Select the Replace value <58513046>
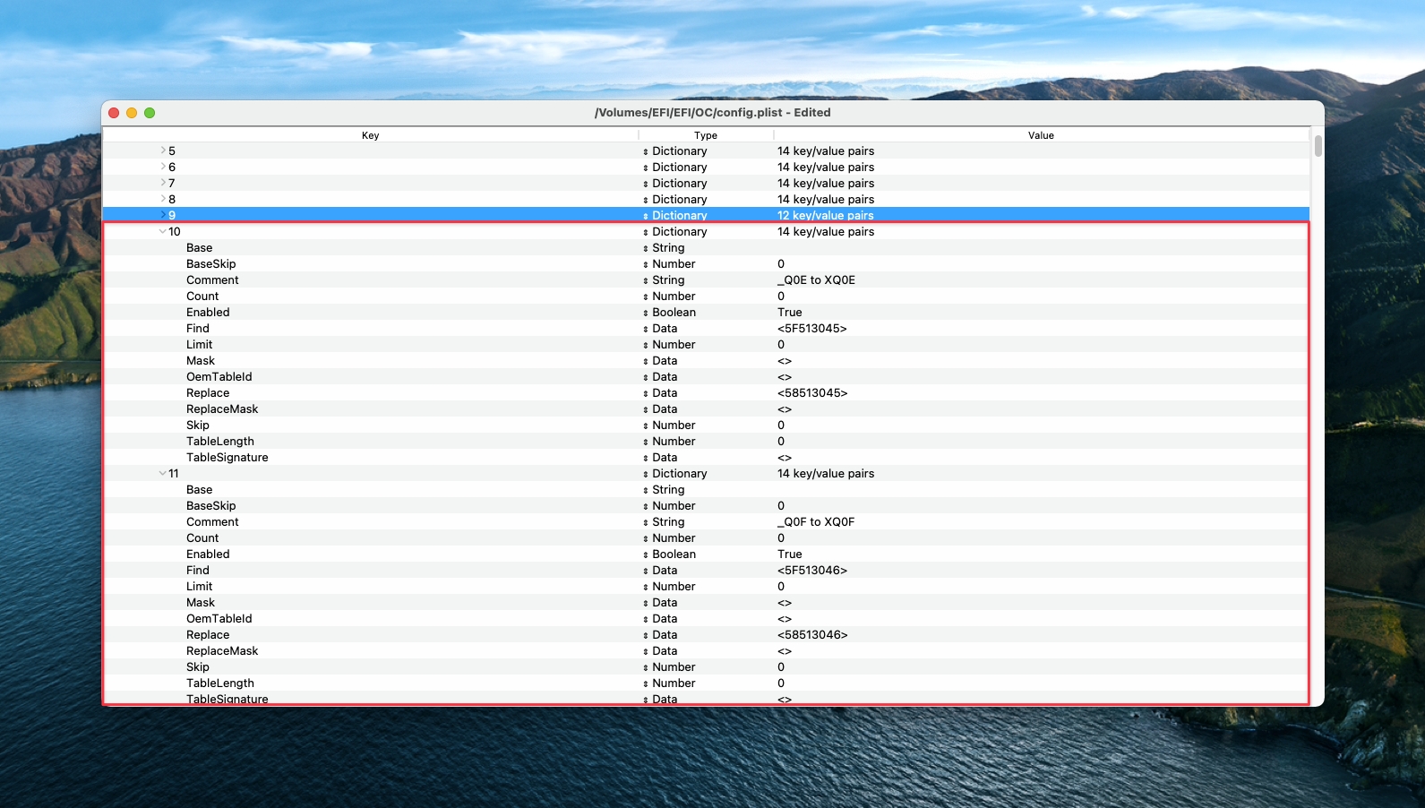The image size is (1425, 808). [x=811, y=635]
